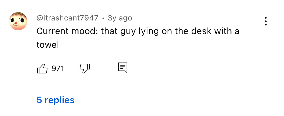Open the three-dot comment options menu

266,21
